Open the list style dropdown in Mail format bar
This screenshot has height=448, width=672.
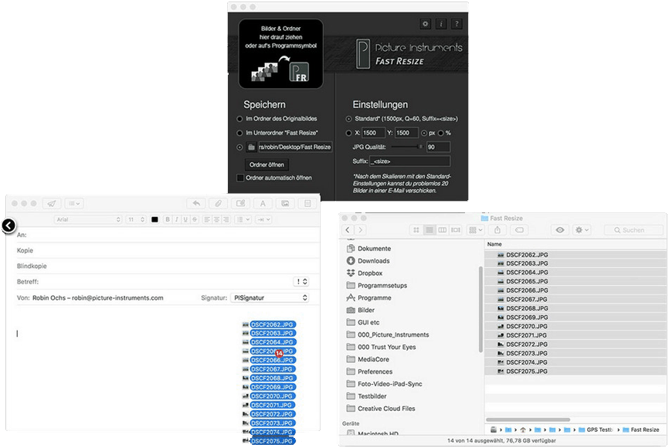242,219
